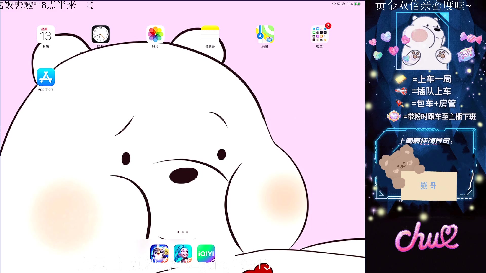Launch the Jinx game icon in the dock
This screenshot has width=486, height=273.
(183, 253)
